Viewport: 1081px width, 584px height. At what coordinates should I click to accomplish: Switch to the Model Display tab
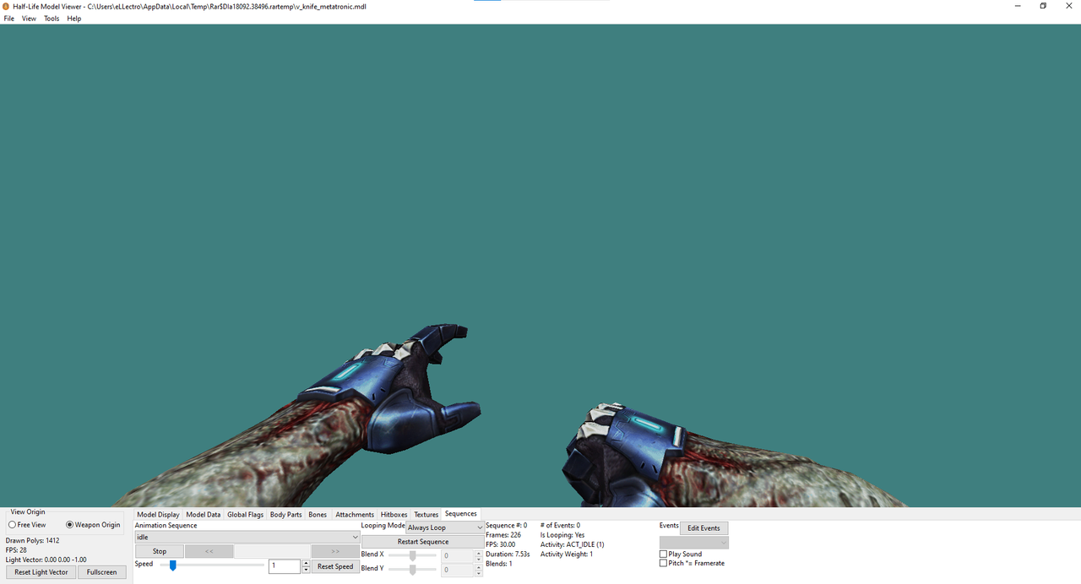[x=158, y=515]
